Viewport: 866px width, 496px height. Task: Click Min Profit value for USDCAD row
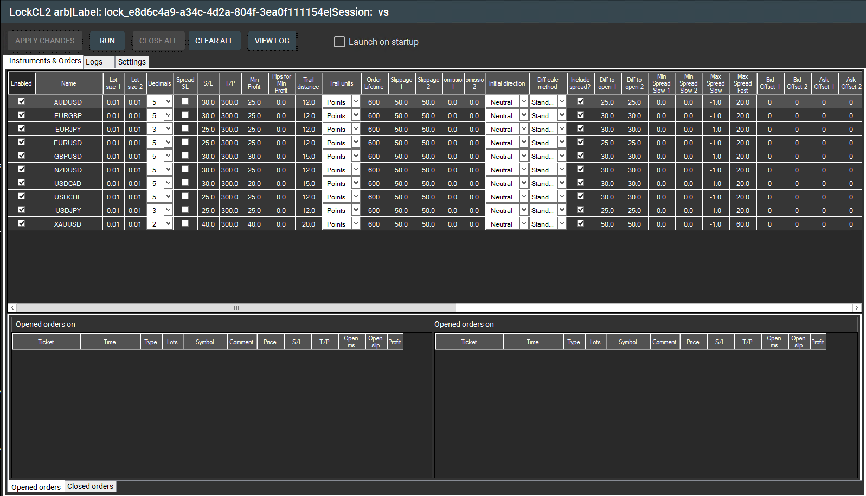[x=254, y=183]
